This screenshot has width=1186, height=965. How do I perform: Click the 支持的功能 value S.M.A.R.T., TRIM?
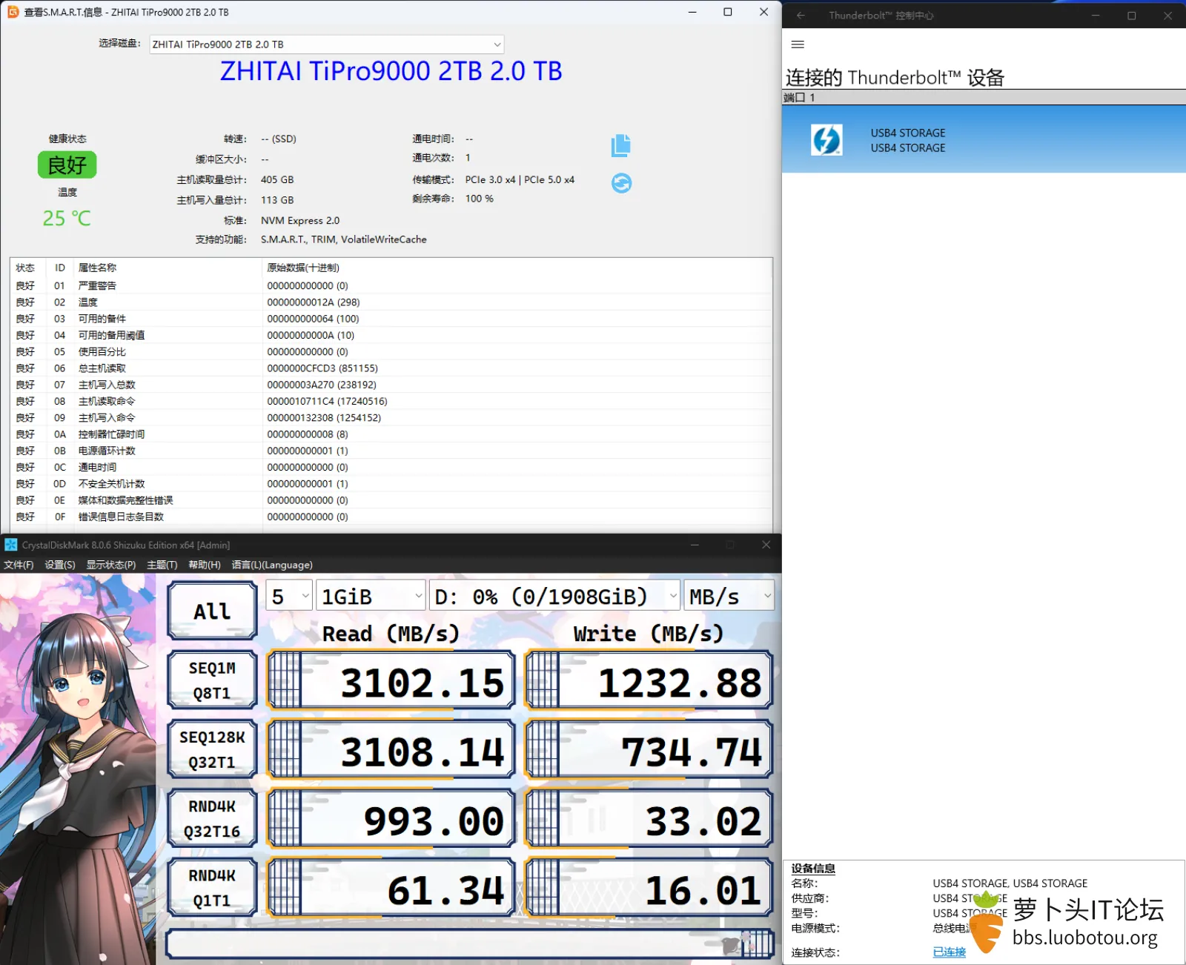343,239
